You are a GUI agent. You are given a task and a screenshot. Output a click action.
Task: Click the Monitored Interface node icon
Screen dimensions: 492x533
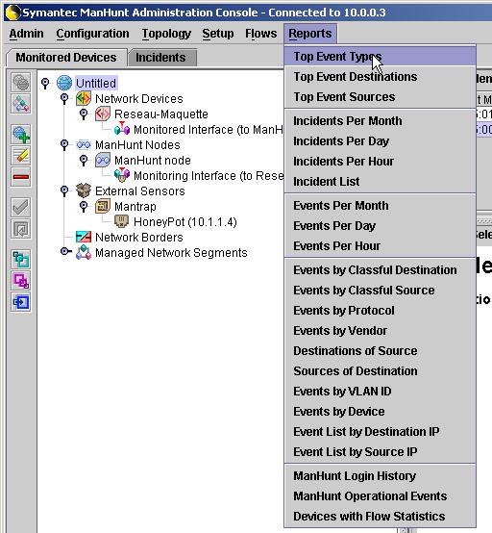coord(122,129)
